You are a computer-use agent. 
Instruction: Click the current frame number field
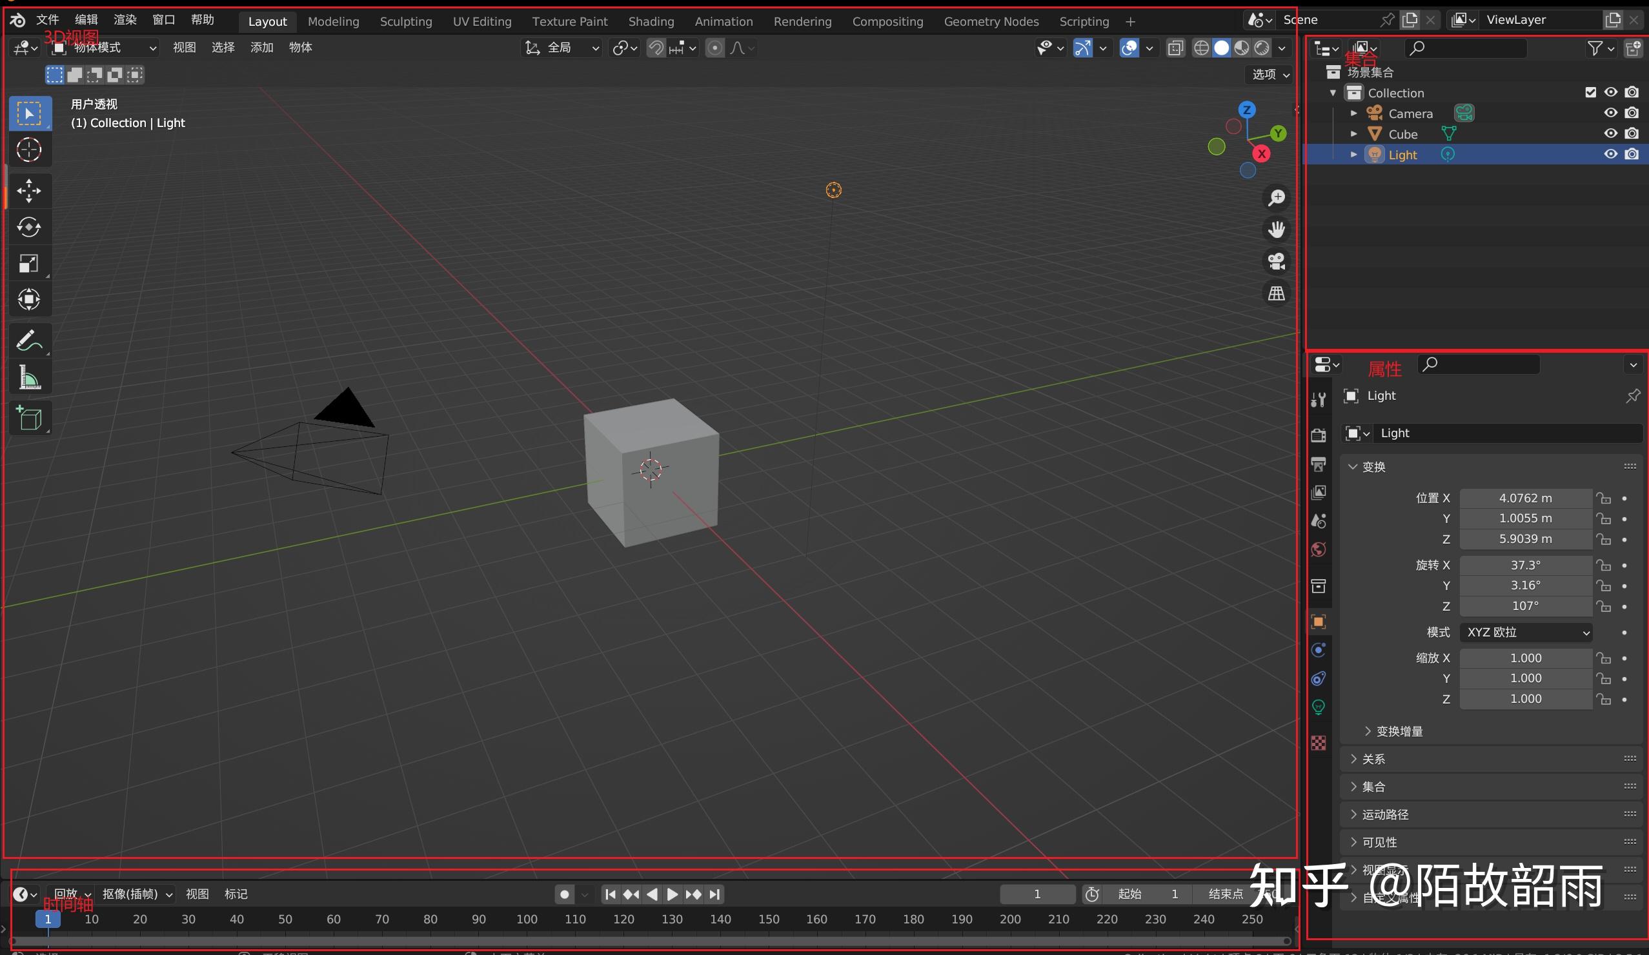click(x=1037, y=894)
